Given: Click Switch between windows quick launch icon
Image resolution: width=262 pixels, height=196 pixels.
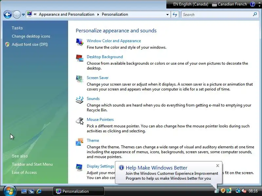Looking at the screenshot, I should pos(31,191).
